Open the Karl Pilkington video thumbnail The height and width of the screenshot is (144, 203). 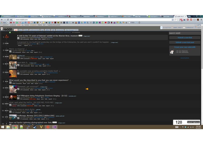pos(13,97)
